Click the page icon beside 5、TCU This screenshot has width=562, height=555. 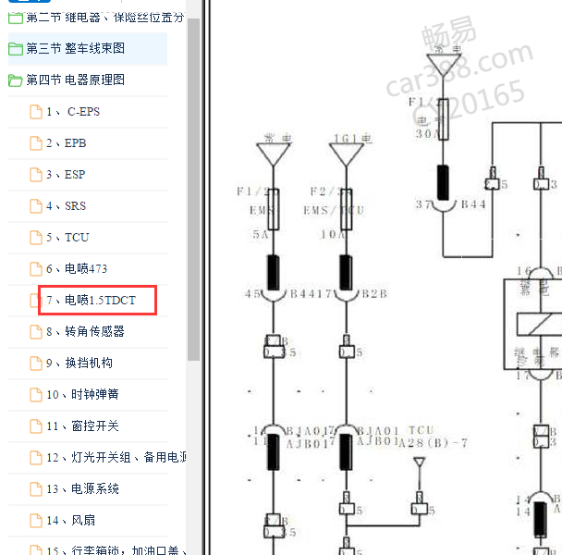click(36, 238)
